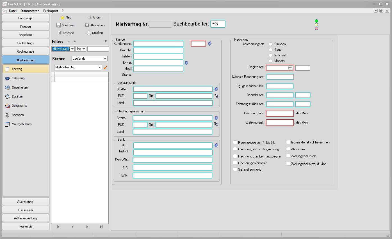
Task: Click the Abbrechen cancel icon
Action: coord(87,25)
